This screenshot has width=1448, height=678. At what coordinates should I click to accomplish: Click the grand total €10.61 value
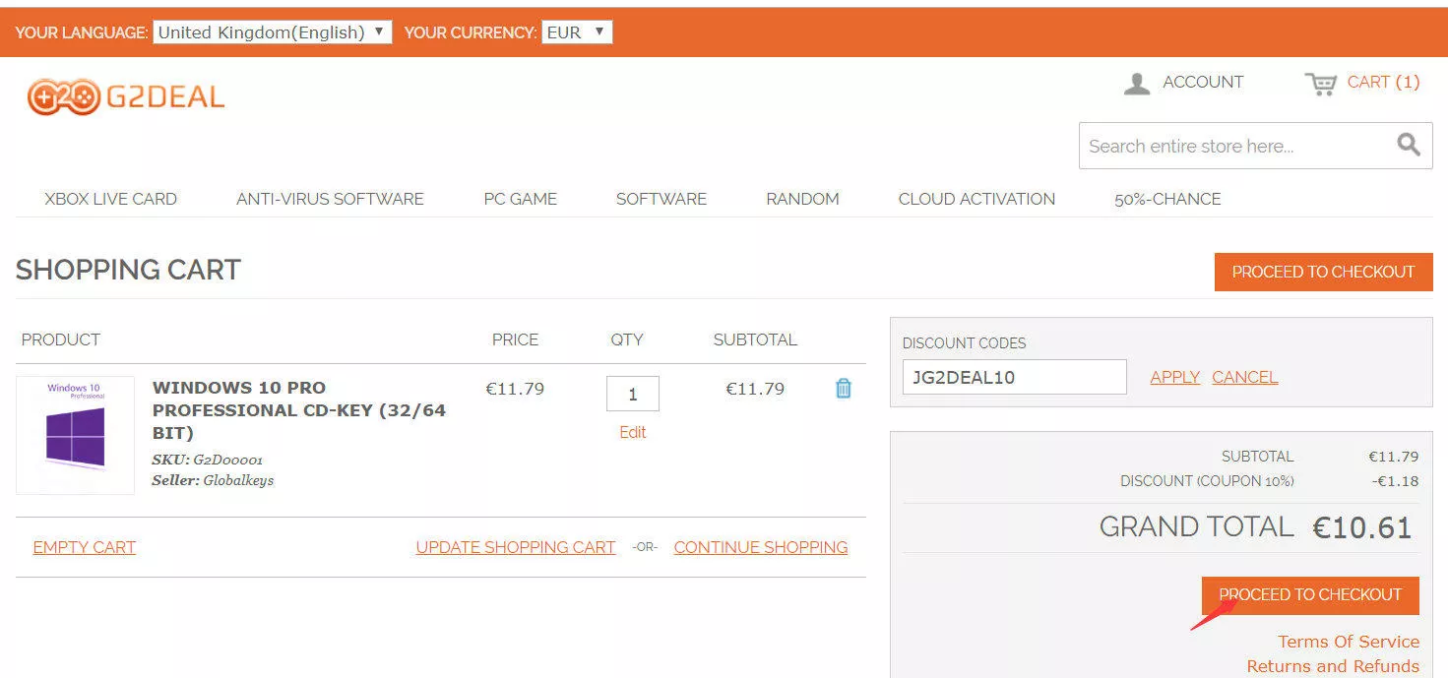pos(1362,527)
